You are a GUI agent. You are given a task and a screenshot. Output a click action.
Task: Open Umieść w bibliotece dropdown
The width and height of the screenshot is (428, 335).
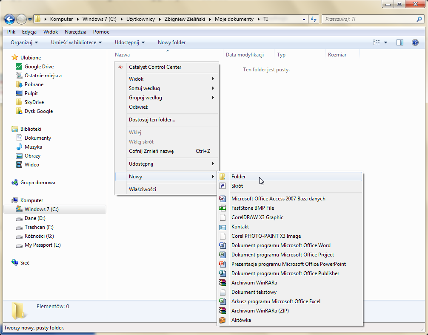click(77, 42)
